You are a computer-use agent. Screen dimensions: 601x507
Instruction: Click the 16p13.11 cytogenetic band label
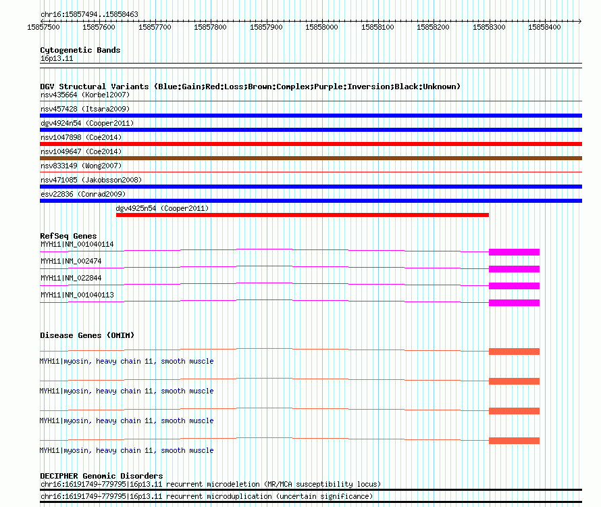click(57, 59)
